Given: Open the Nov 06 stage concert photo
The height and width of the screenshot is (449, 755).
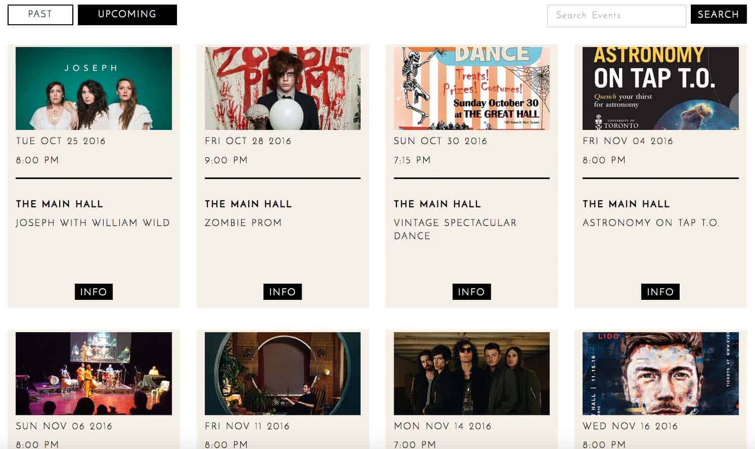Looking at the screenshot, I should (x=94, y=374).
